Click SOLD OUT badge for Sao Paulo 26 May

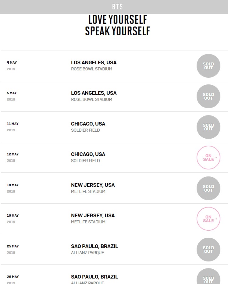tap(208, 279)
